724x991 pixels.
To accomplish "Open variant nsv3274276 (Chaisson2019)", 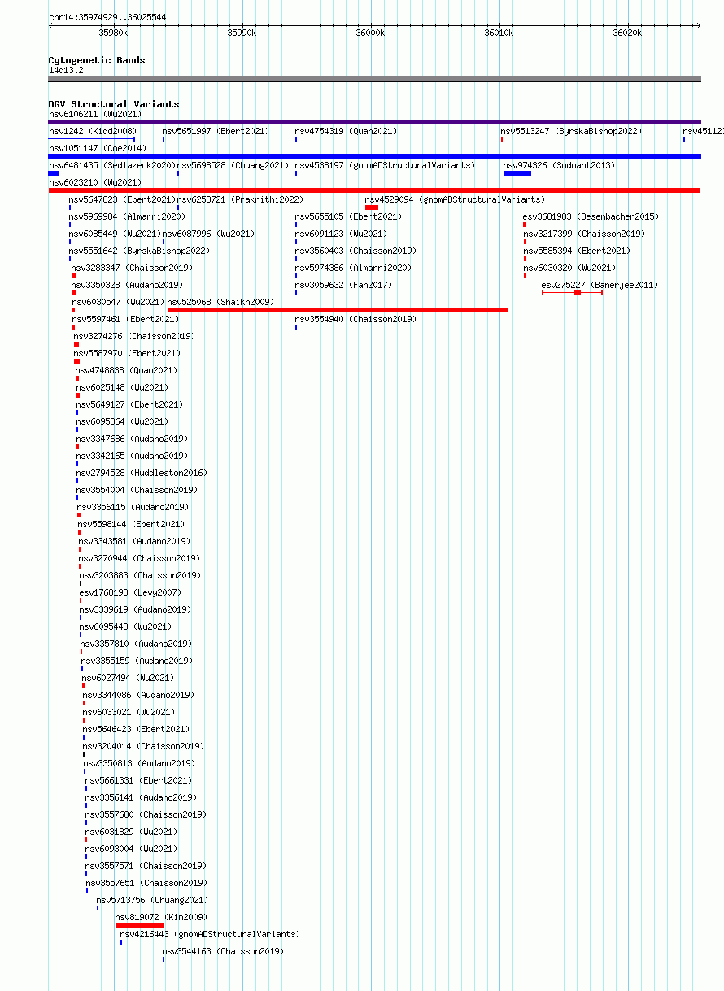I will point(134,336).
